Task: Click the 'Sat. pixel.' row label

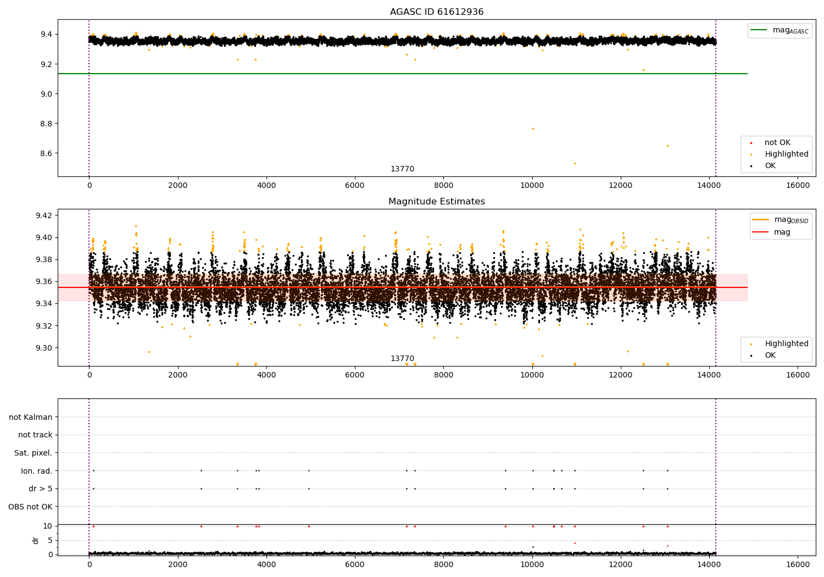Action: 34,453
